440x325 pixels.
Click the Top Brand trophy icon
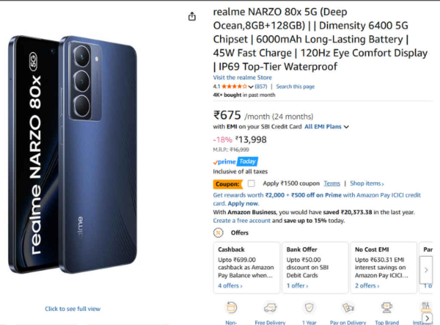[x=386, y=308]
